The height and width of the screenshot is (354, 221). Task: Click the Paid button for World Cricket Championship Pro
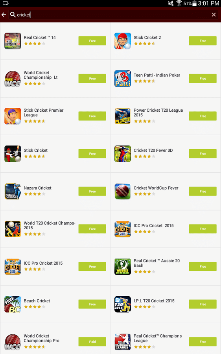92,341
